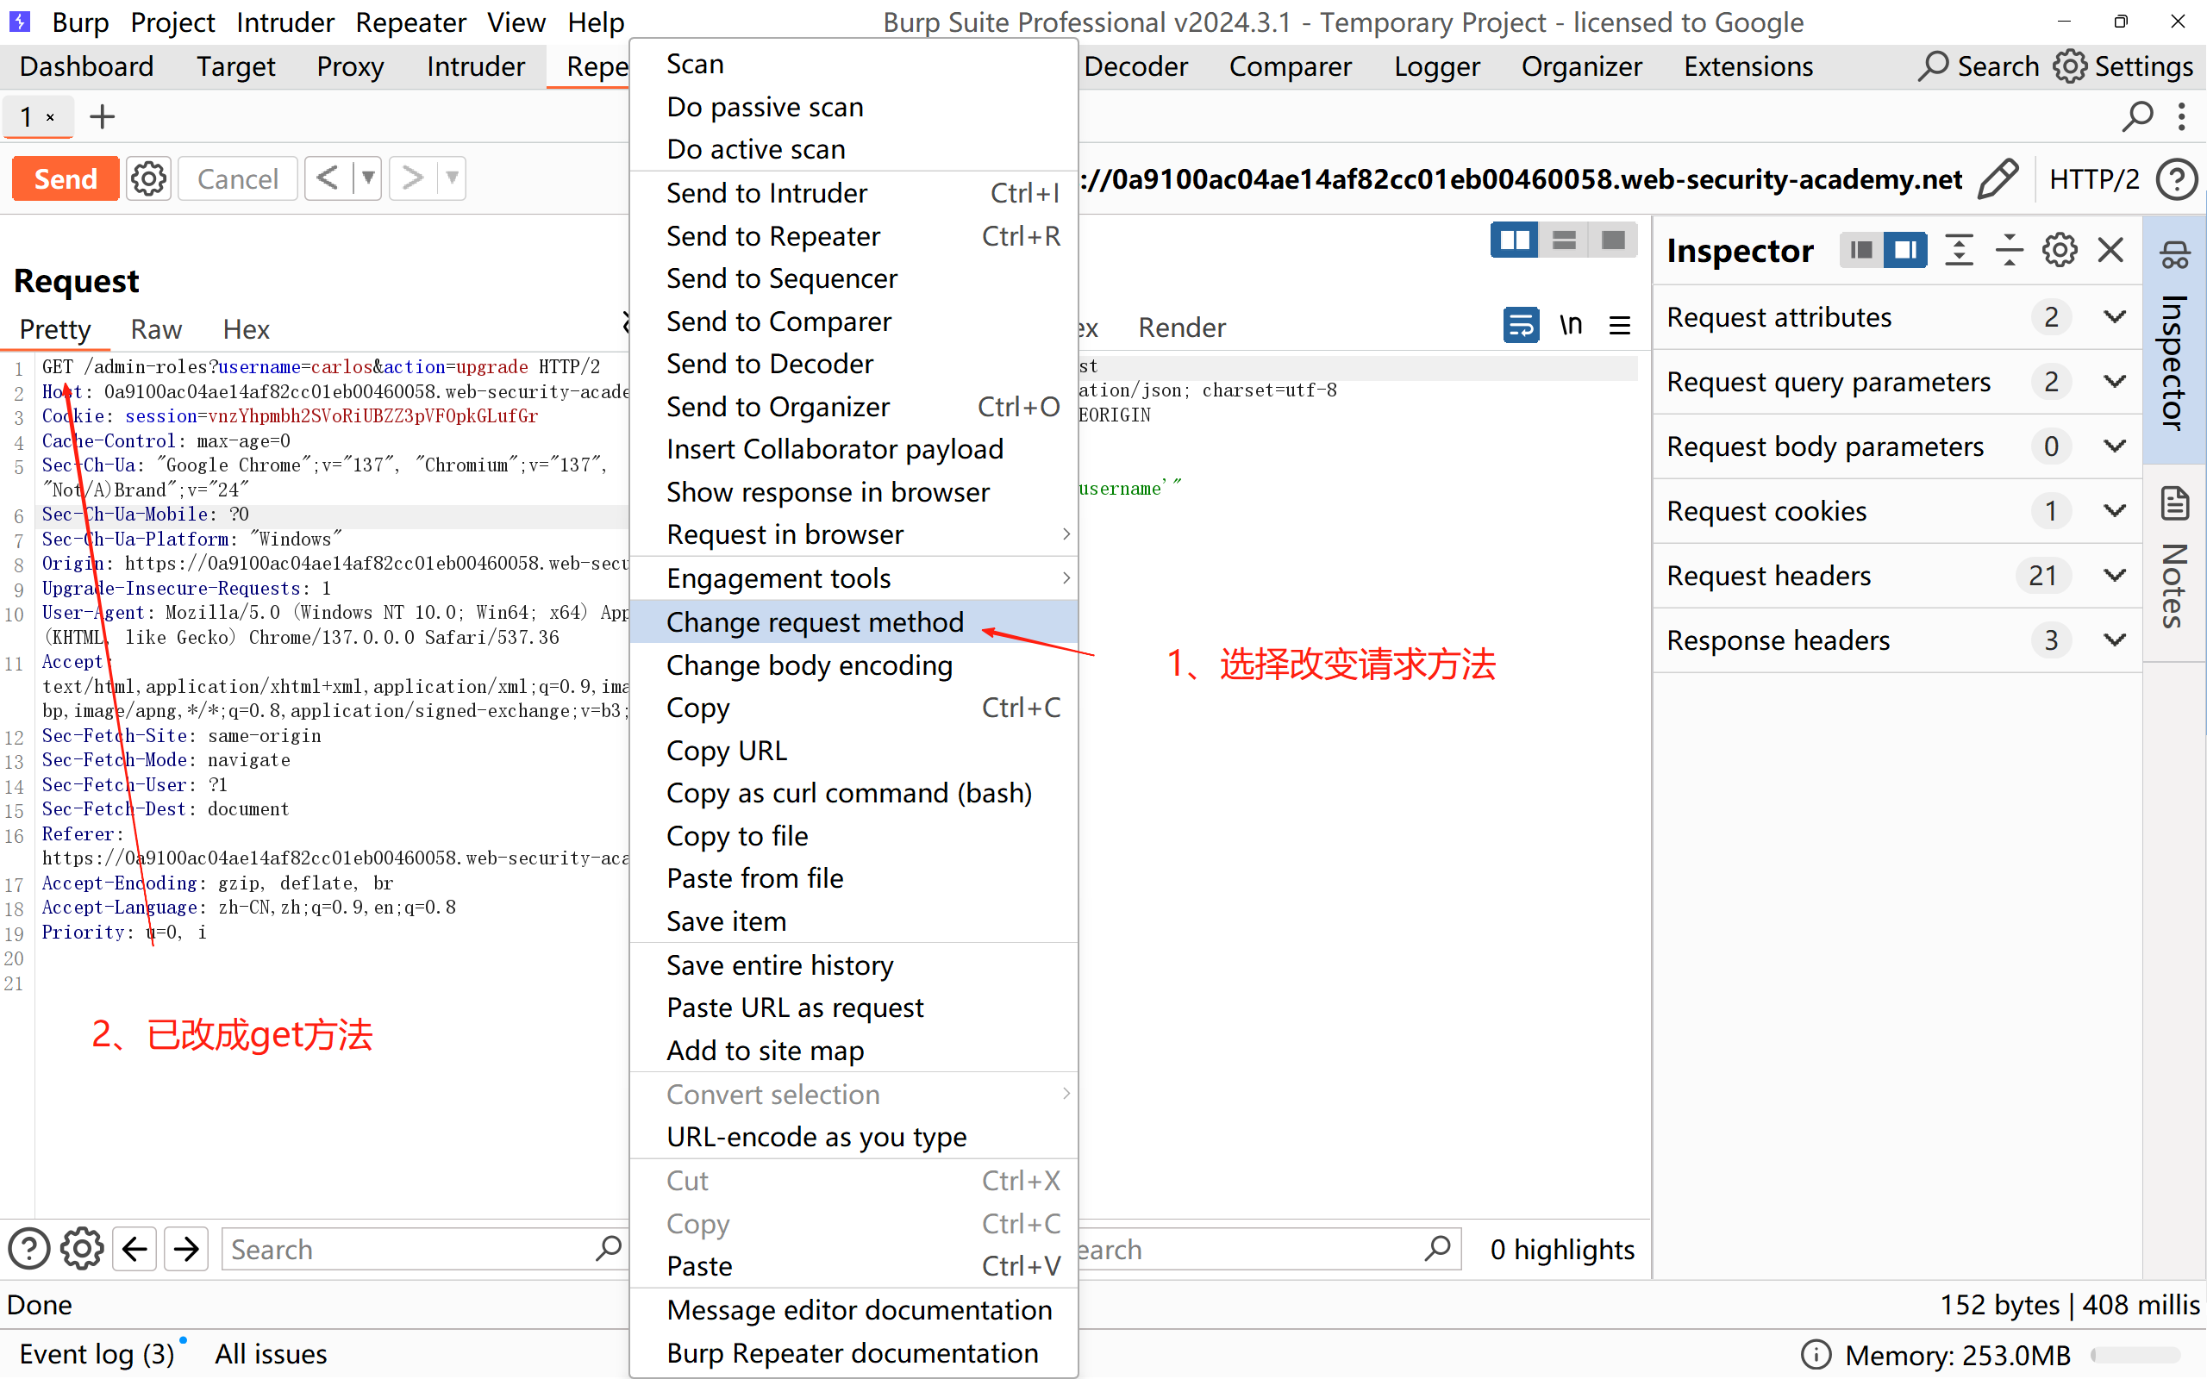This screenshot has width=2207, height=1379.
Task: Toggle show non-printable characters (\n)
Action: (x=1571, y=326)
